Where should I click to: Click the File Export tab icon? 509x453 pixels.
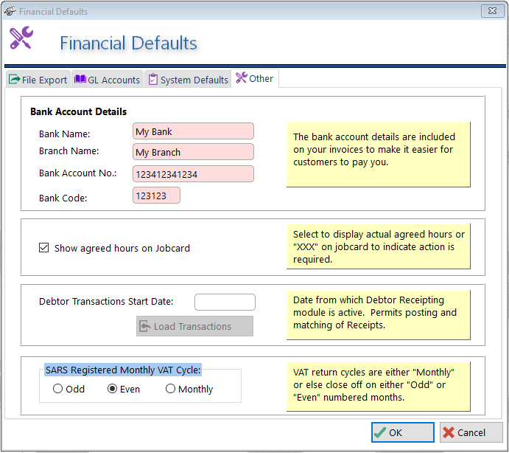click(13, 80)
